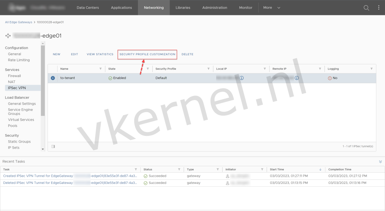Open Firewall under Services
385x211 pixels.
(14, 76)
